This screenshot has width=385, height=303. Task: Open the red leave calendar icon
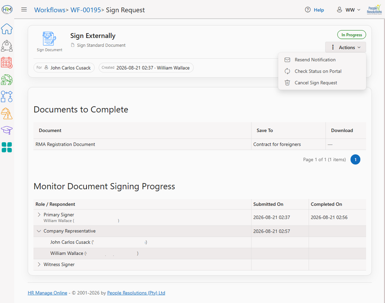click(x=7, y=62)
